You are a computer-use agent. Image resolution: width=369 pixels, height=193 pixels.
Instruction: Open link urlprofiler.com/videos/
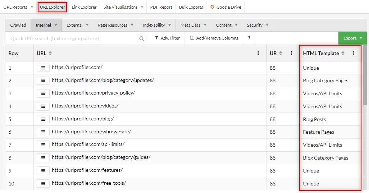click(x=85, y=106)
